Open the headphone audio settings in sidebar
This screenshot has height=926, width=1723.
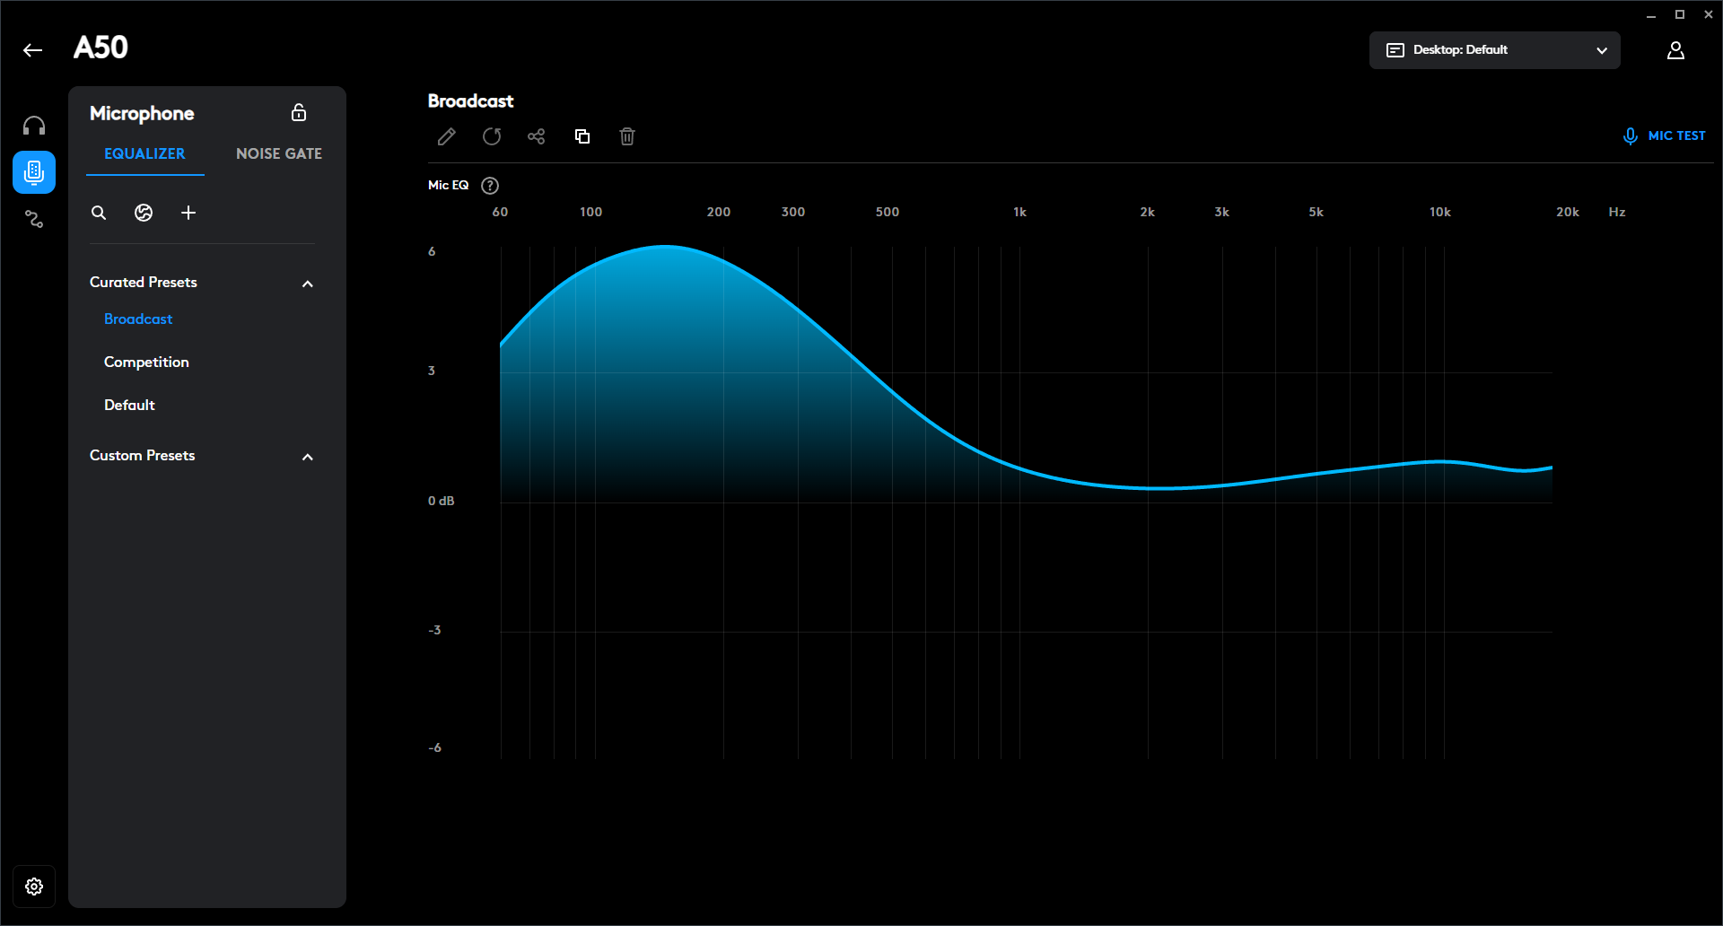(x=34, y=126)
